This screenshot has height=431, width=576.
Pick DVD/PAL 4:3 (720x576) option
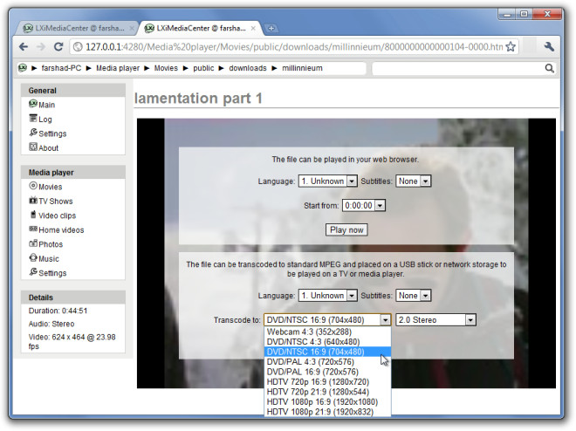coord(309,362)
